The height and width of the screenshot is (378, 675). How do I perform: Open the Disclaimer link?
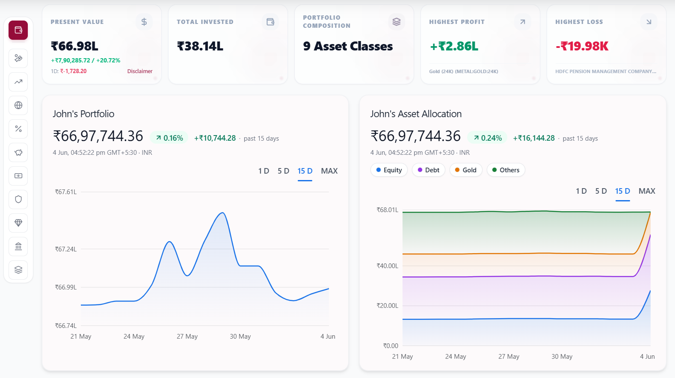(140, 71)
